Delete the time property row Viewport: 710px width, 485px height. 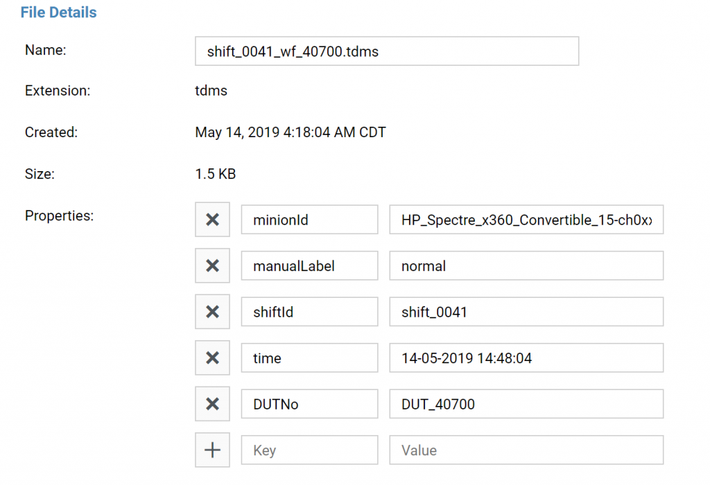pyautogui.click(x=212, y=358)
